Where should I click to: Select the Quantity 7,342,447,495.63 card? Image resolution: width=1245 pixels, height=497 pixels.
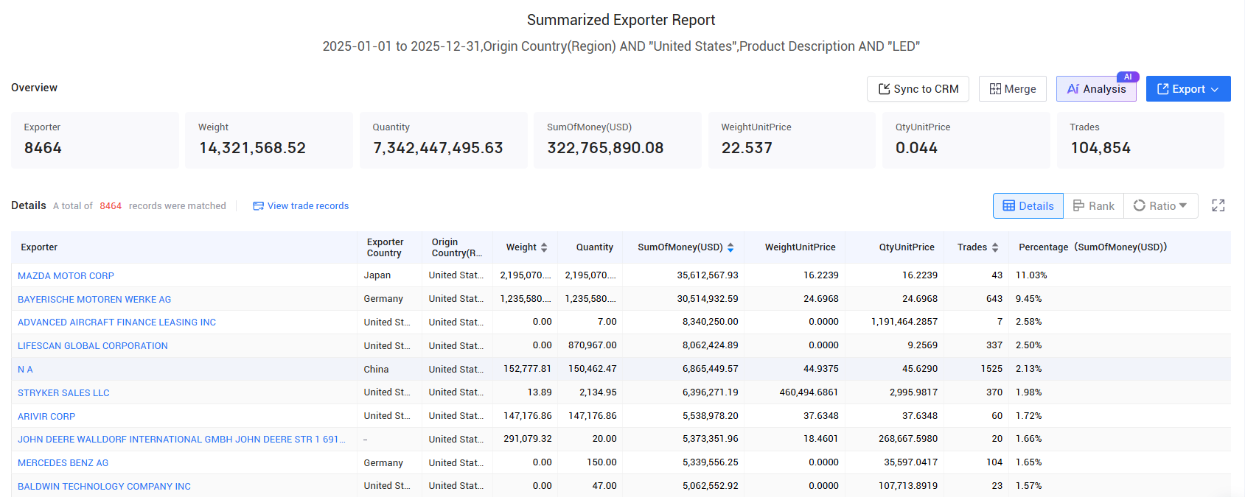point(444,140)
